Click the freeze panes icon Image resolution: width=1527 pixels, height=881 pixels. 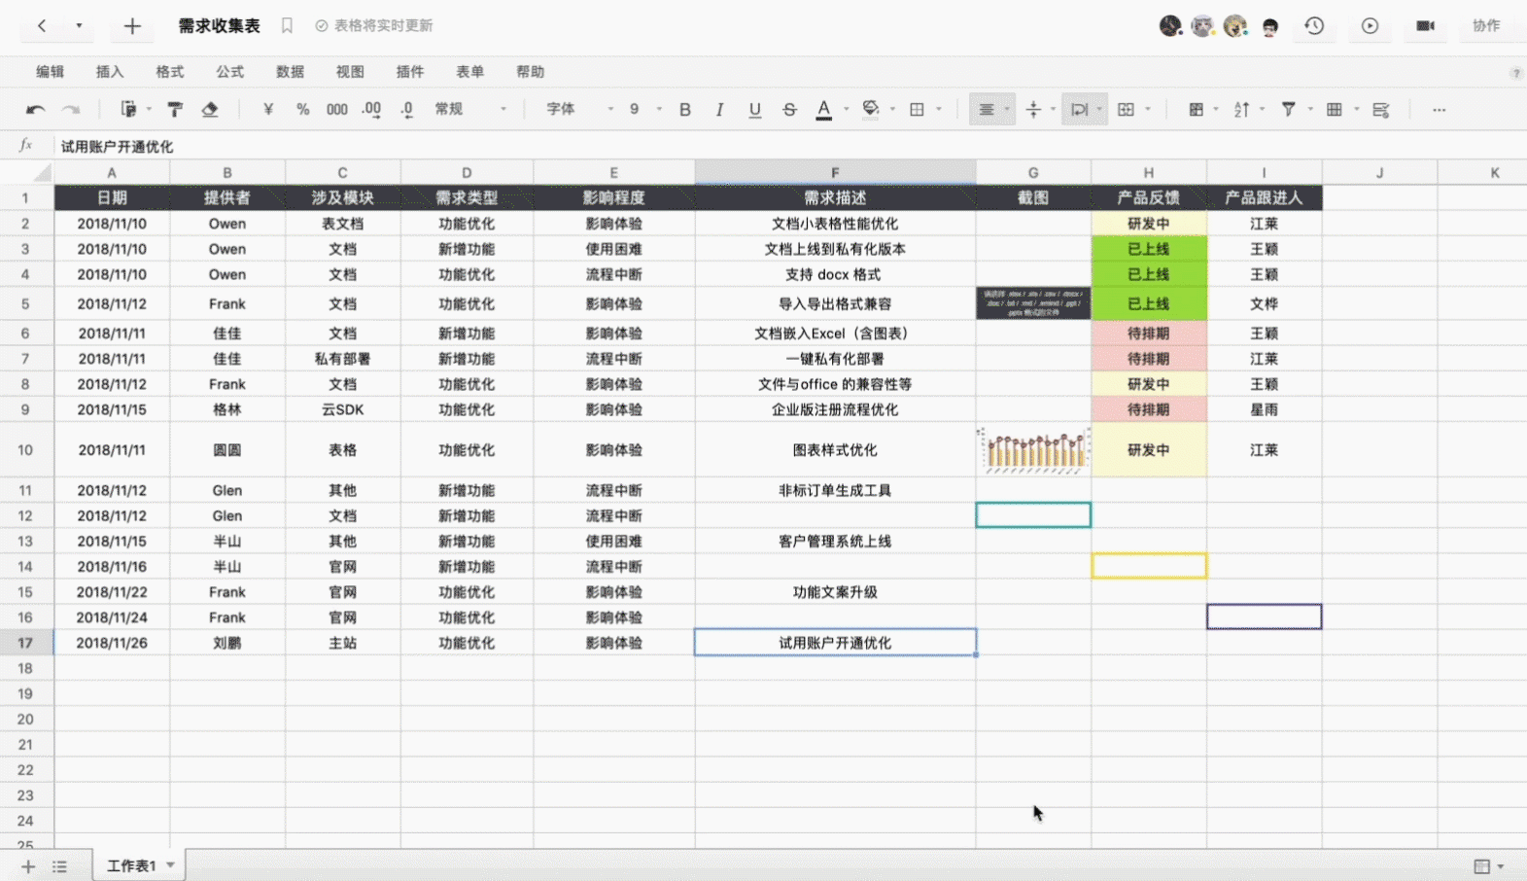tap(1196, 110)
